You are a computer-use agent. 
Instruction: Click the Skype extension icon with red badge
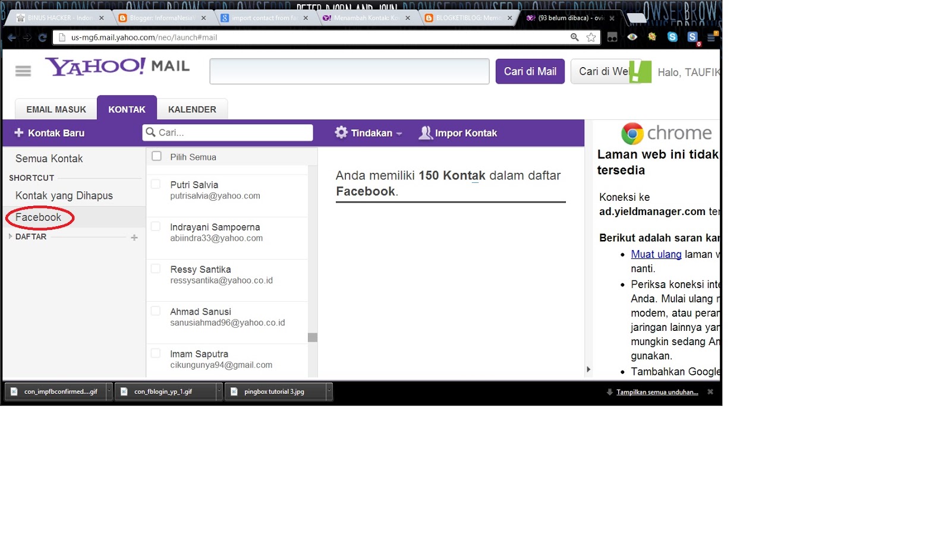tap(692, 37)
